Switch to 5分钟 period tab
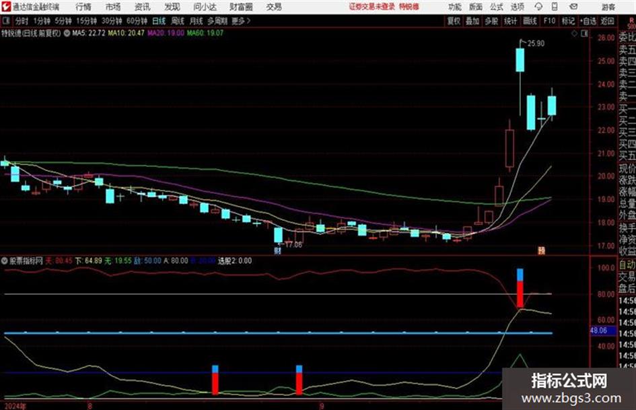The width and height of the screenshot is (636, 410). click(x=63, y=21)
